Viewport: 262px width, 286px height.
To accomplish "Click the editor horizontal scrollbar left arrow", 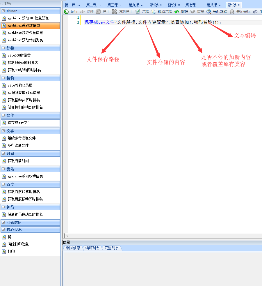I will [67, 236].
